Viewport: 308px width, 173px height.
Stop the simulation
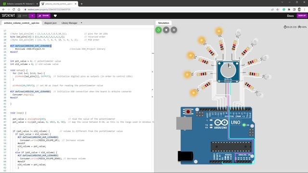pyautogui.click(x=166, y=30)
